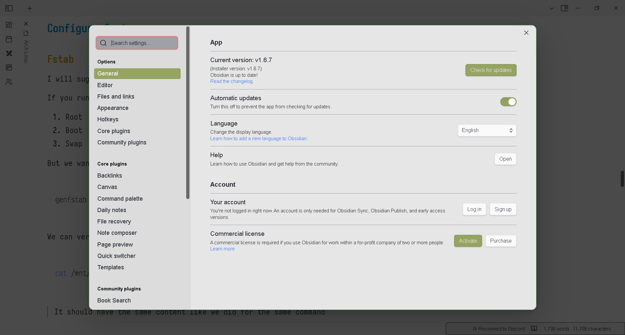Viewport: 625px width, 335px height.
Task: Click the settings sidebar scrollbar
Action: (188, 113)
